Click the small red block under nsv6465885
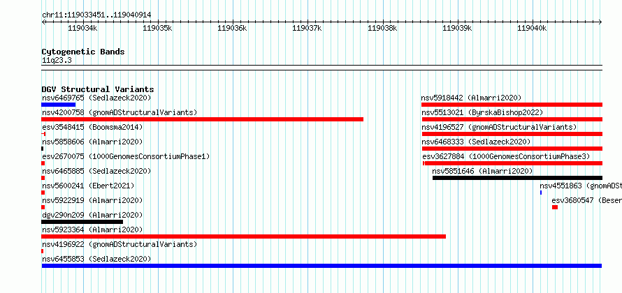This screenshot has width=622, height=293. 43,178
